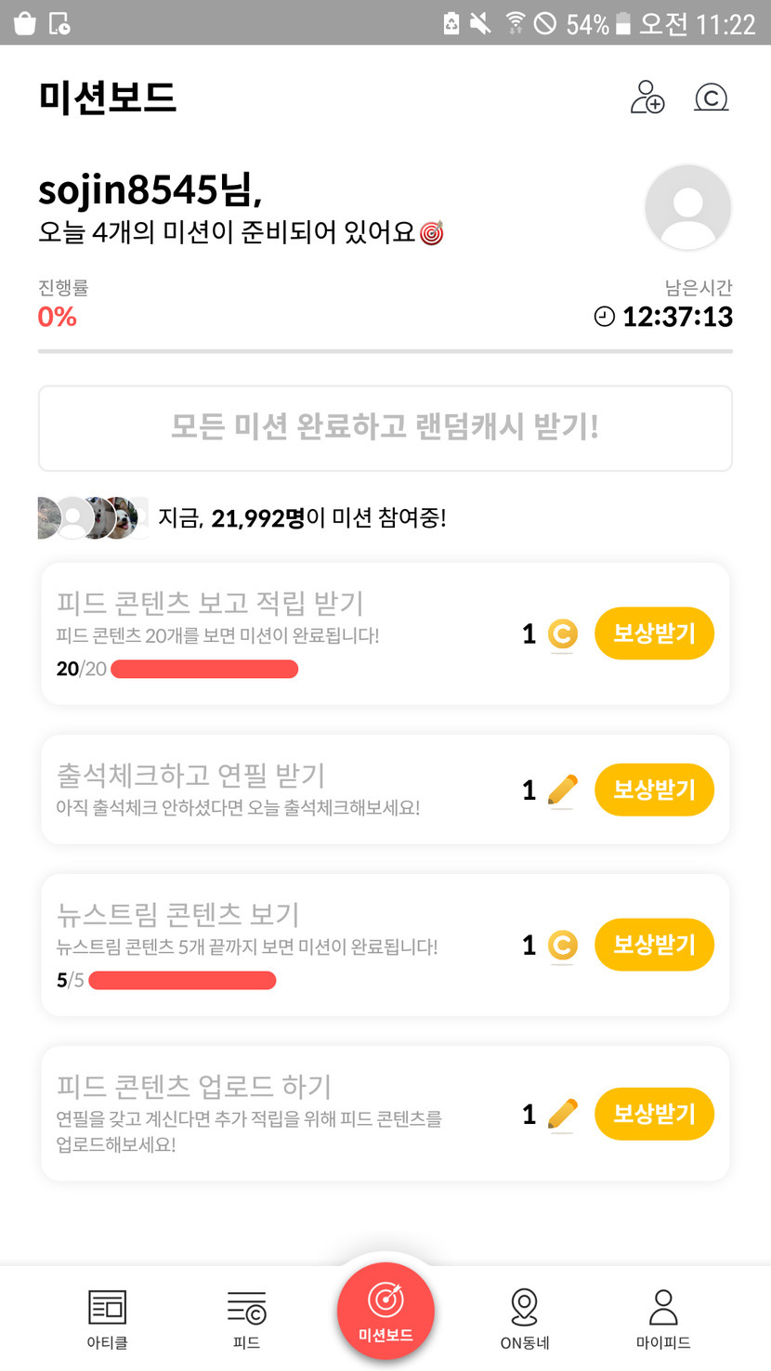Tap the gray profile avatar picture
The image size is (771, 1371).
[x=687, y=207]
